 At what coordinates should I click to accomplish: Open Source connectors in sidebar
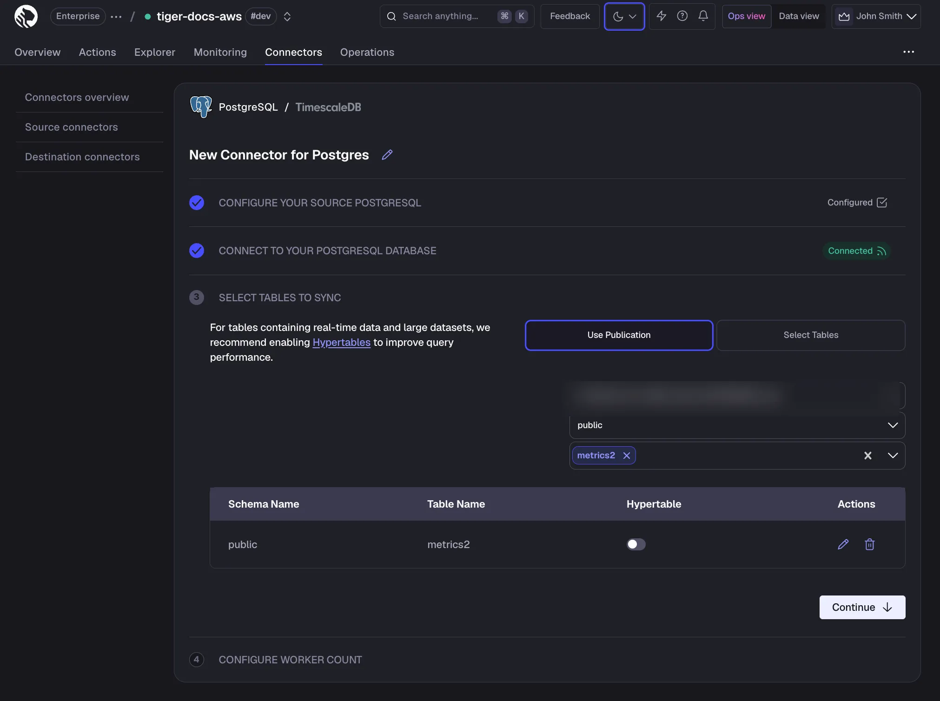tap(72, 127)
